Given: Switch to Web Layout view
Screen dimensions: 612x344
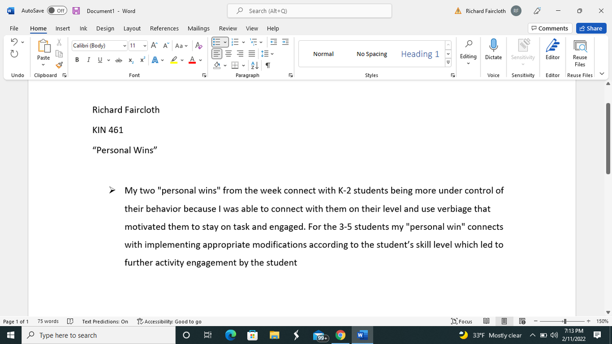Looking at the screenshot, I should pos(522,322).
